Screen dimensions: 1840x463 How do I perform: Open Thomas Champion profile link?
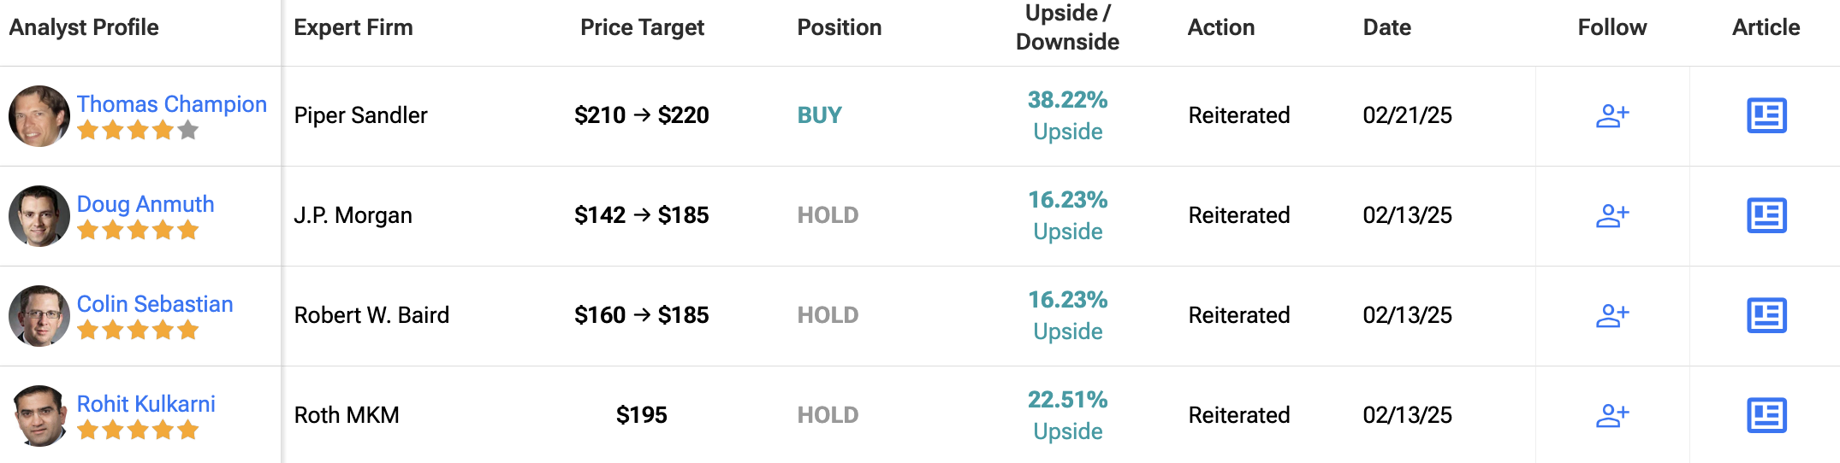[x=172, y=104]
